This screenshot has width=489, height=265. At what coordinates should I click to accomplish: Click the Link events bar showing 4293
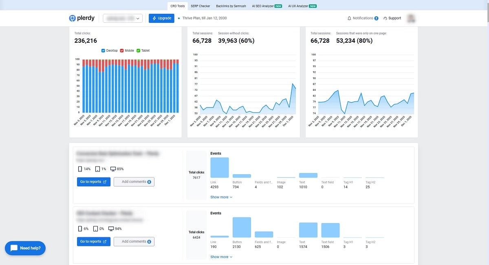click(220, 168)
